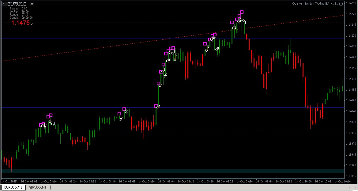This screenshot has width=358, height=191.
Task: Click the 14 Oct 08:48 time label
Action: tap(127, 182)
